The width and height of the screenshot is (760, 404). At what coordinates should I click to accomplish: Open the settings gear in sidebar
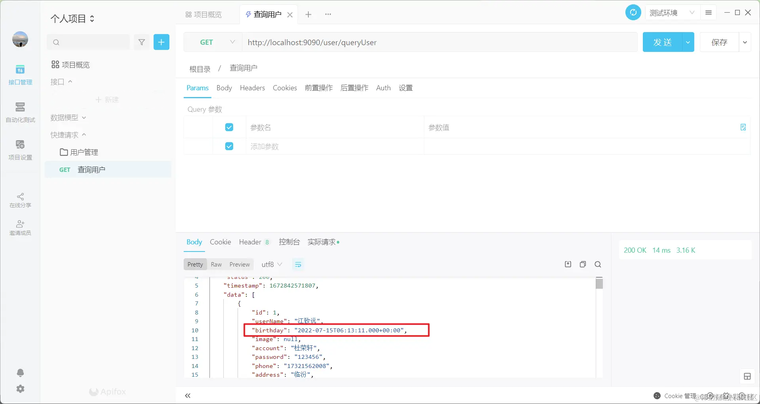point(20,389)
